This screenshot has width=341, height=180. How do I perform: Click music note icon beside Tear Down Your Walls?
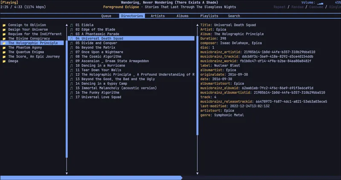[71, 70]
